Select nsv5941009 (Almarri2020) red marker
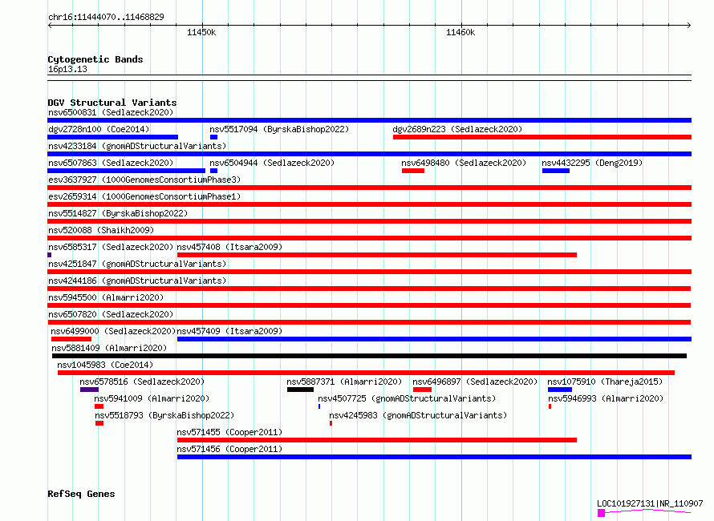 99,406
